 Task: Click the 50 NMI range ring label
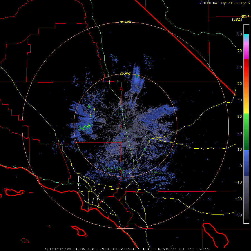[x=125, y=74]
